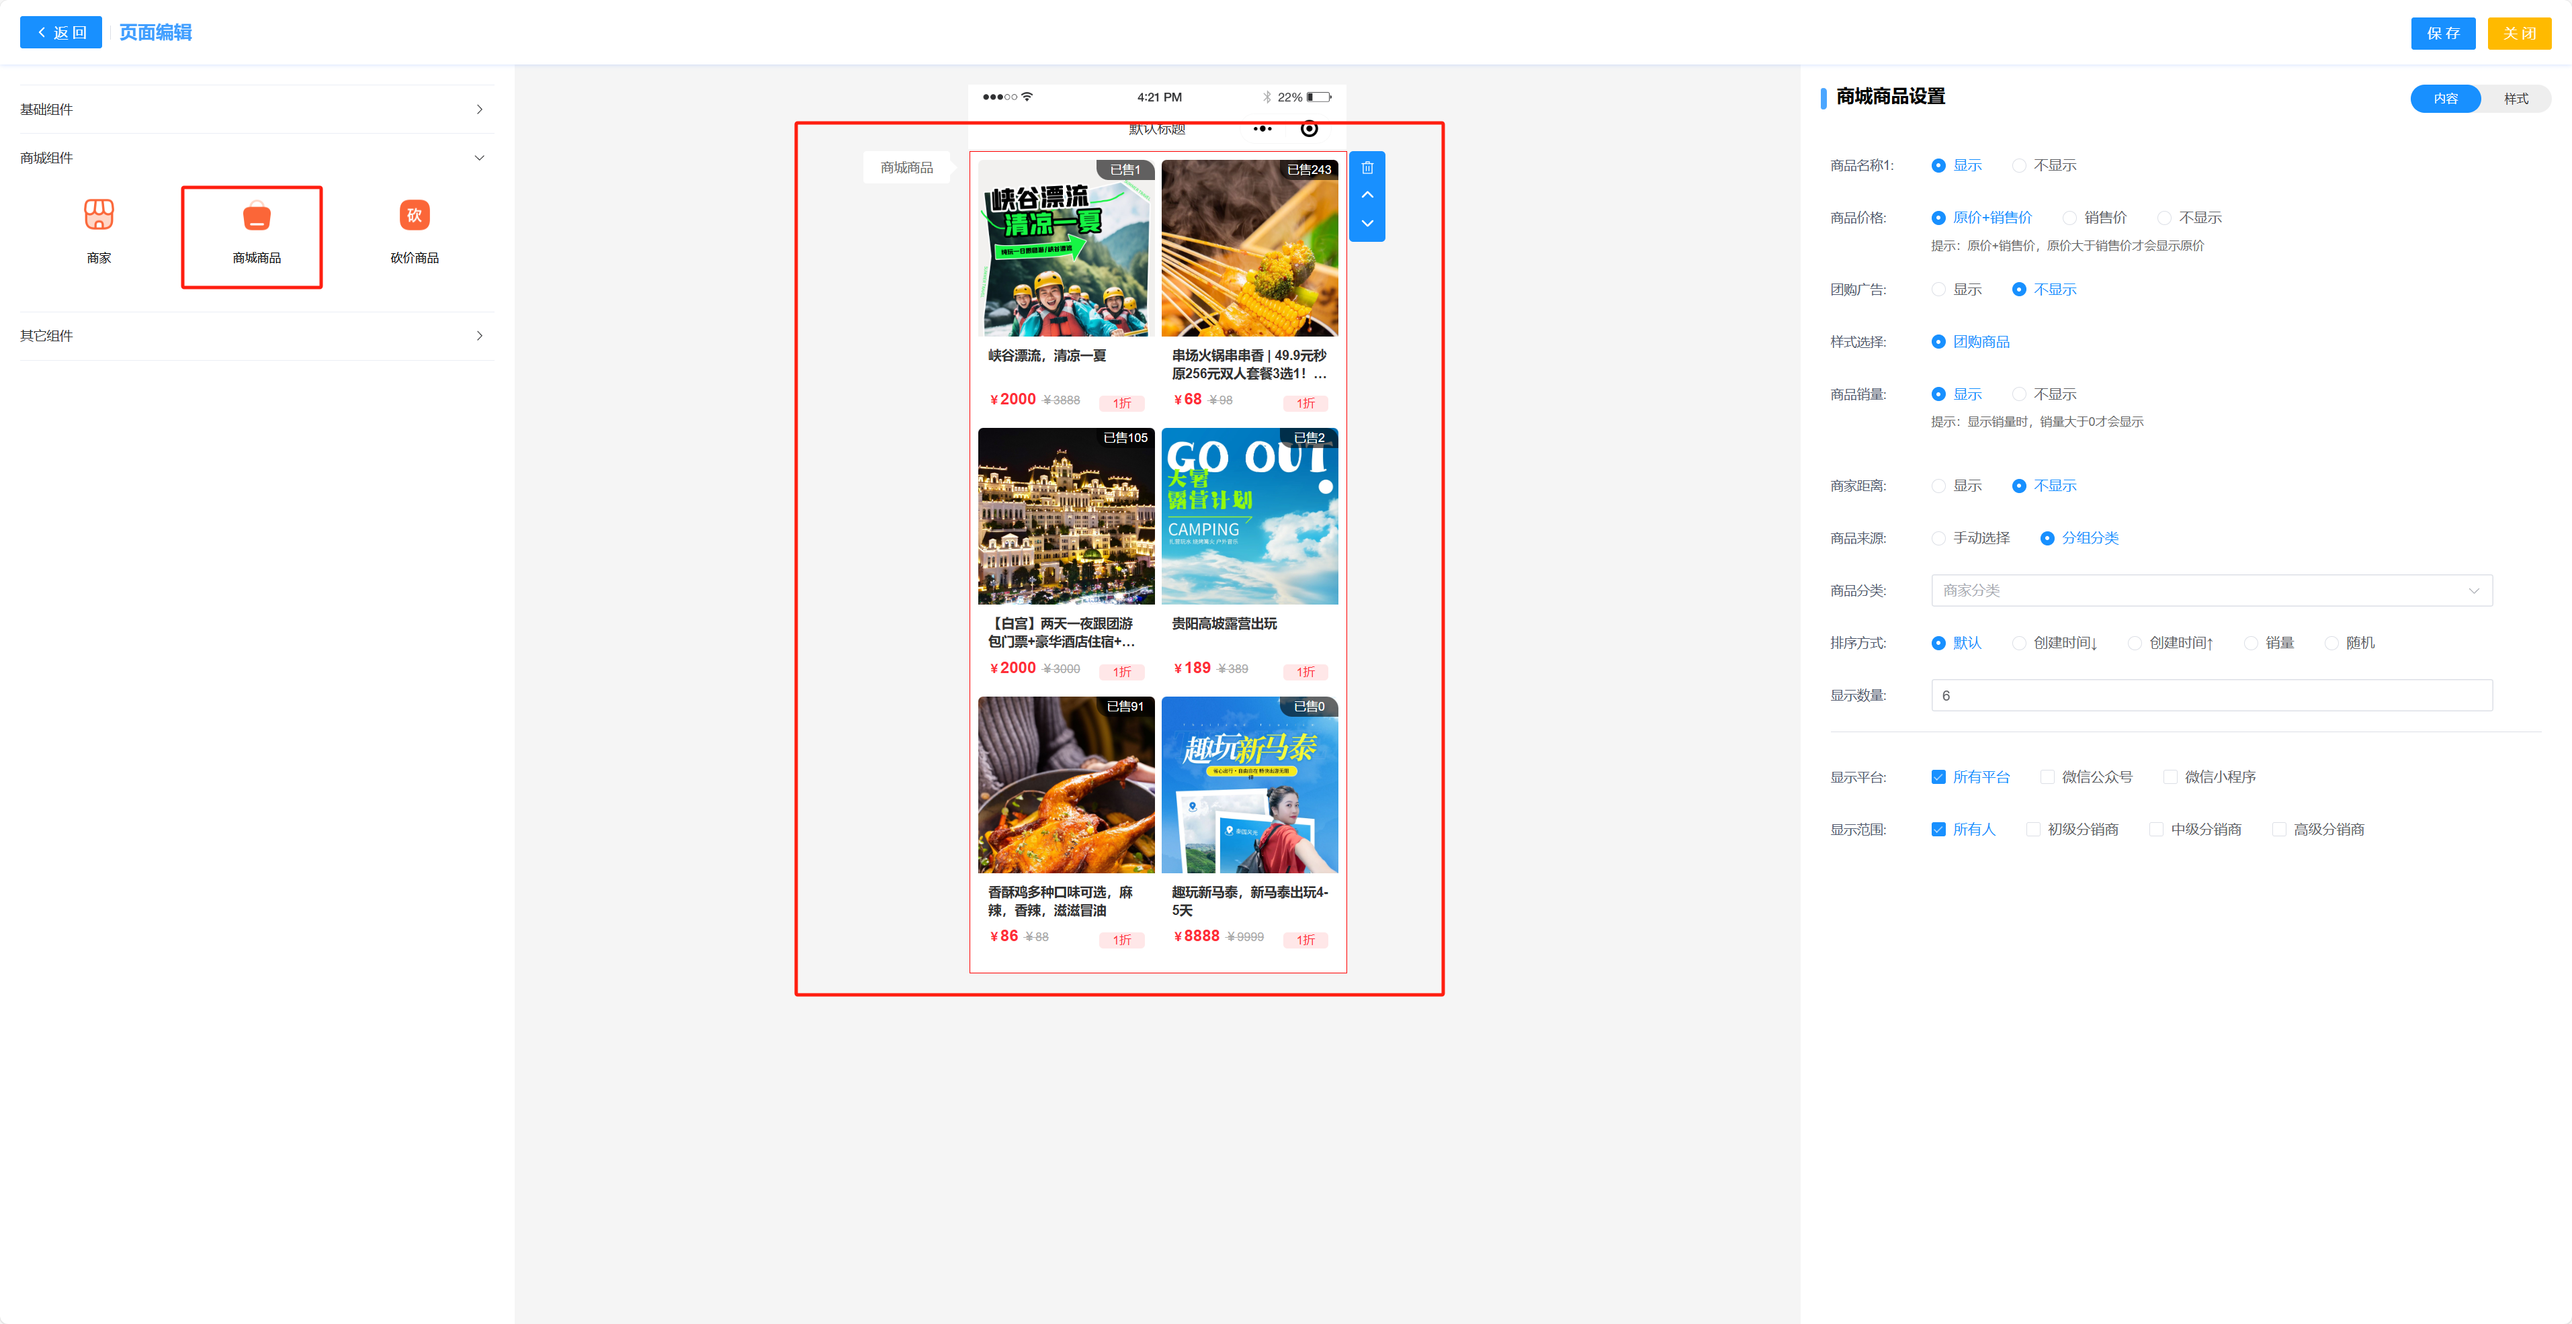Switch to the 内容 tab
The height and width of the screenshot is (1324, 2572).
tap(2445, 99)
